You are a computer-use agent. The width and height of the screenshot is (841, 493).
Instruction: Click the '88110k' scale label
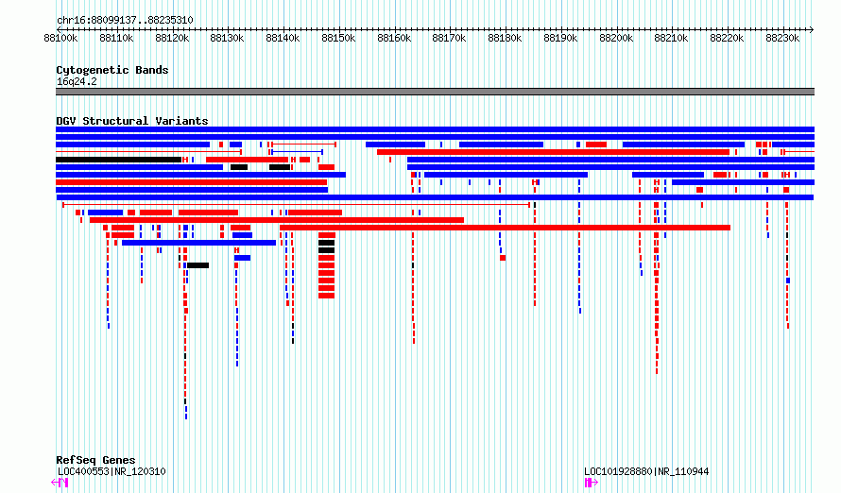tap(116, 39)
